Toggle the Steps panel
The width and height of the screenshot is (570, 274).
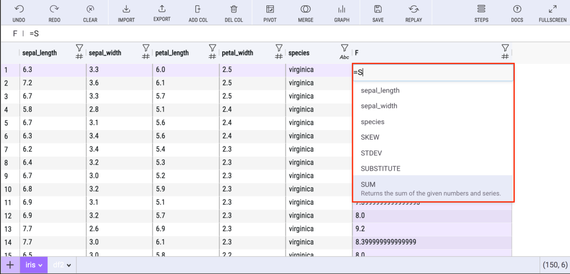tap(481, 9)
